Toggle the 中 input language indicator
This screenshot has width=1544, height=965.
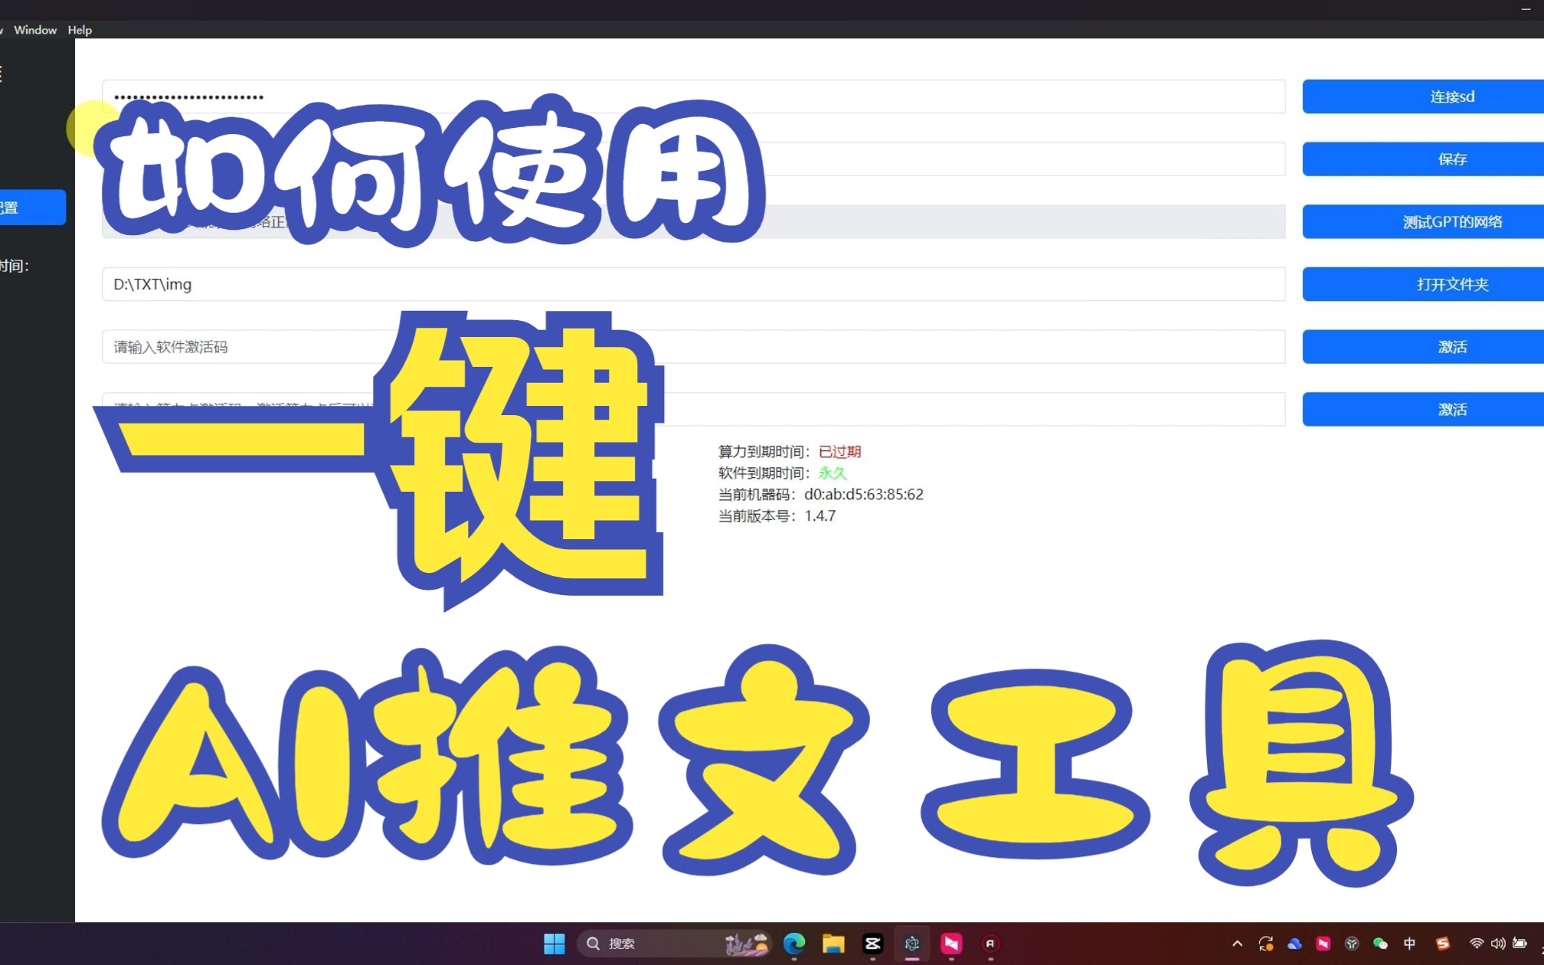tap(1409, 944)
